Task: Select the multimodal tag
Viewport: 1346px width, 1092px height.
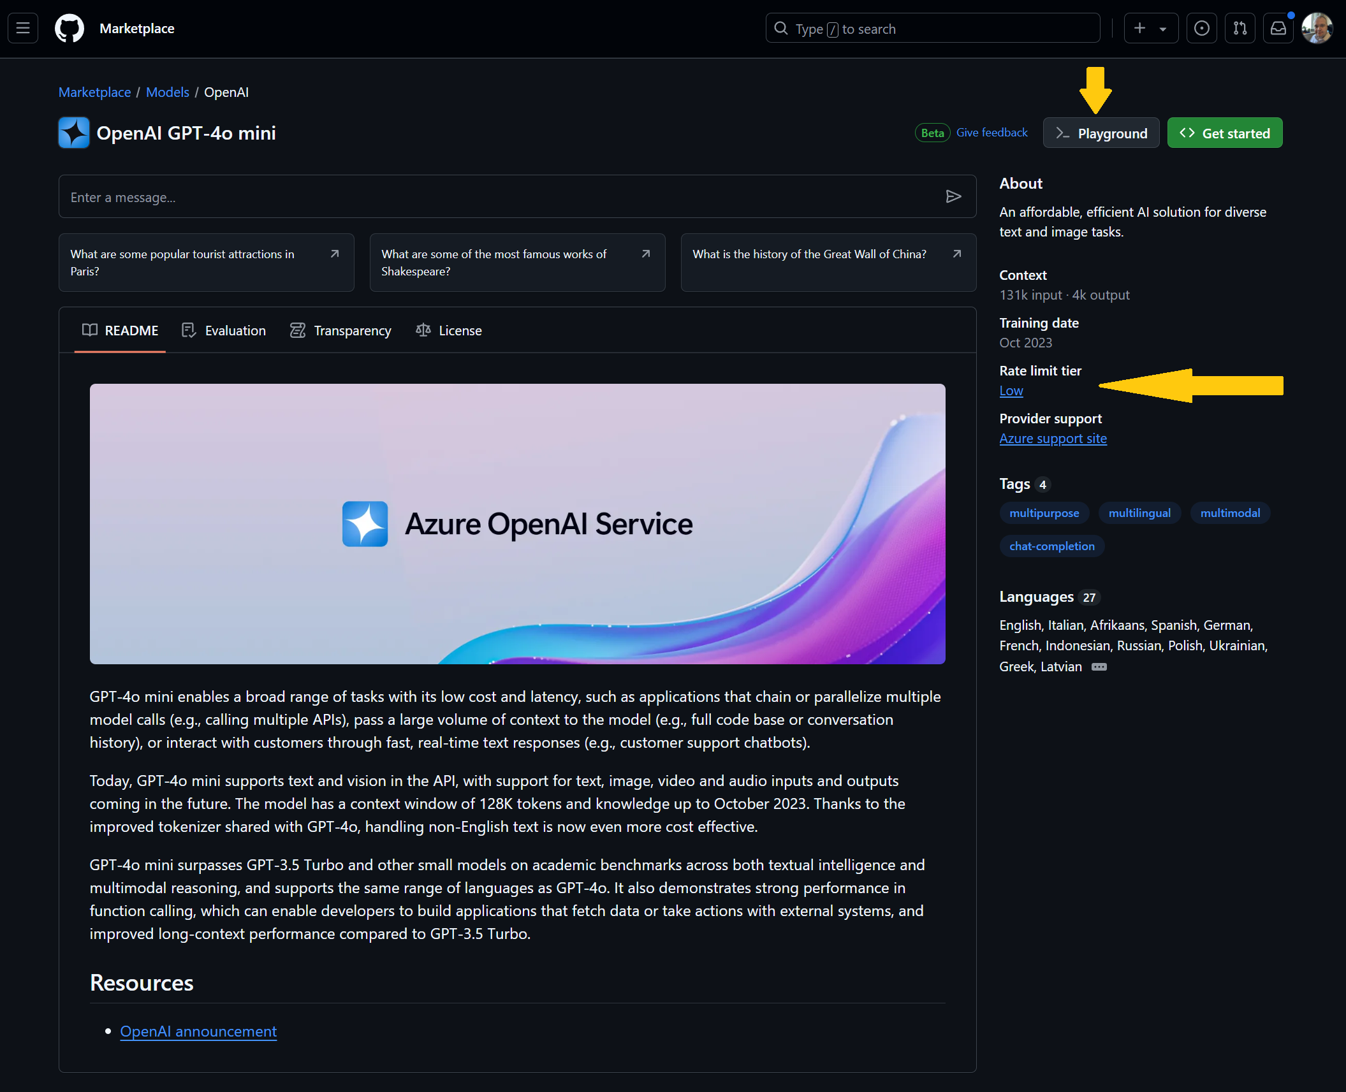Action: [1230, 513]
